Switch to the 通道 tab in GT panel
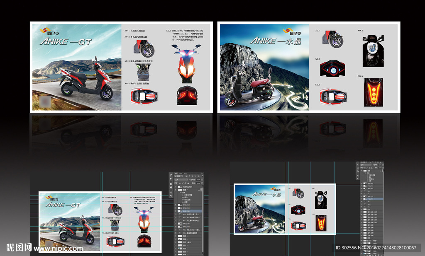The image size is (425, 256). tap(181, 174)
